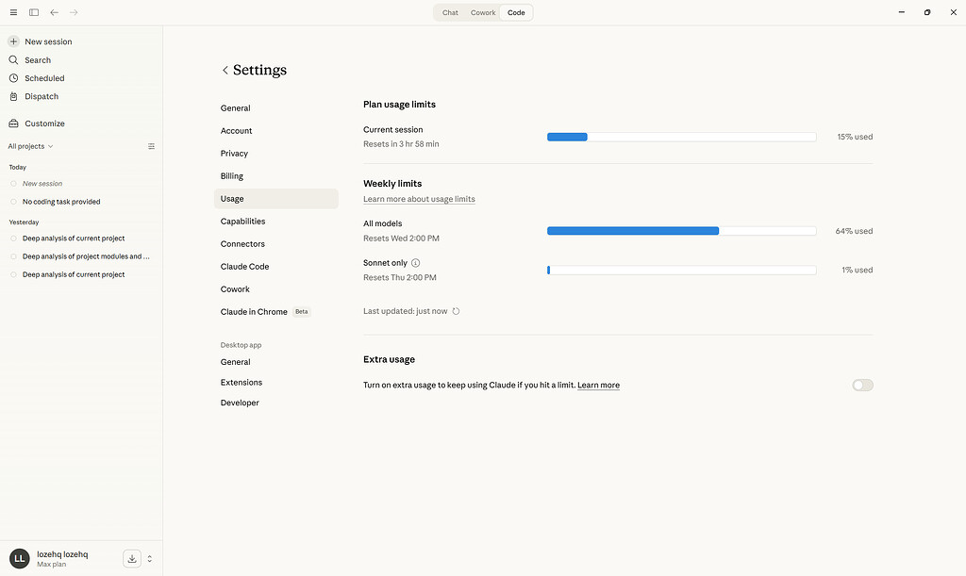Click the Sonnet only info icon
Image resolution: width=966 pixels, height=576 pixels.
pyautogui.click(x=416, y=263)
